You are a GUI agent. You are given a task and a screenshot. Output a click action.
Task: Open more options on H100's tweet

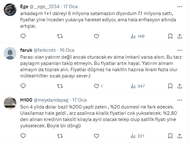[180, 100]
